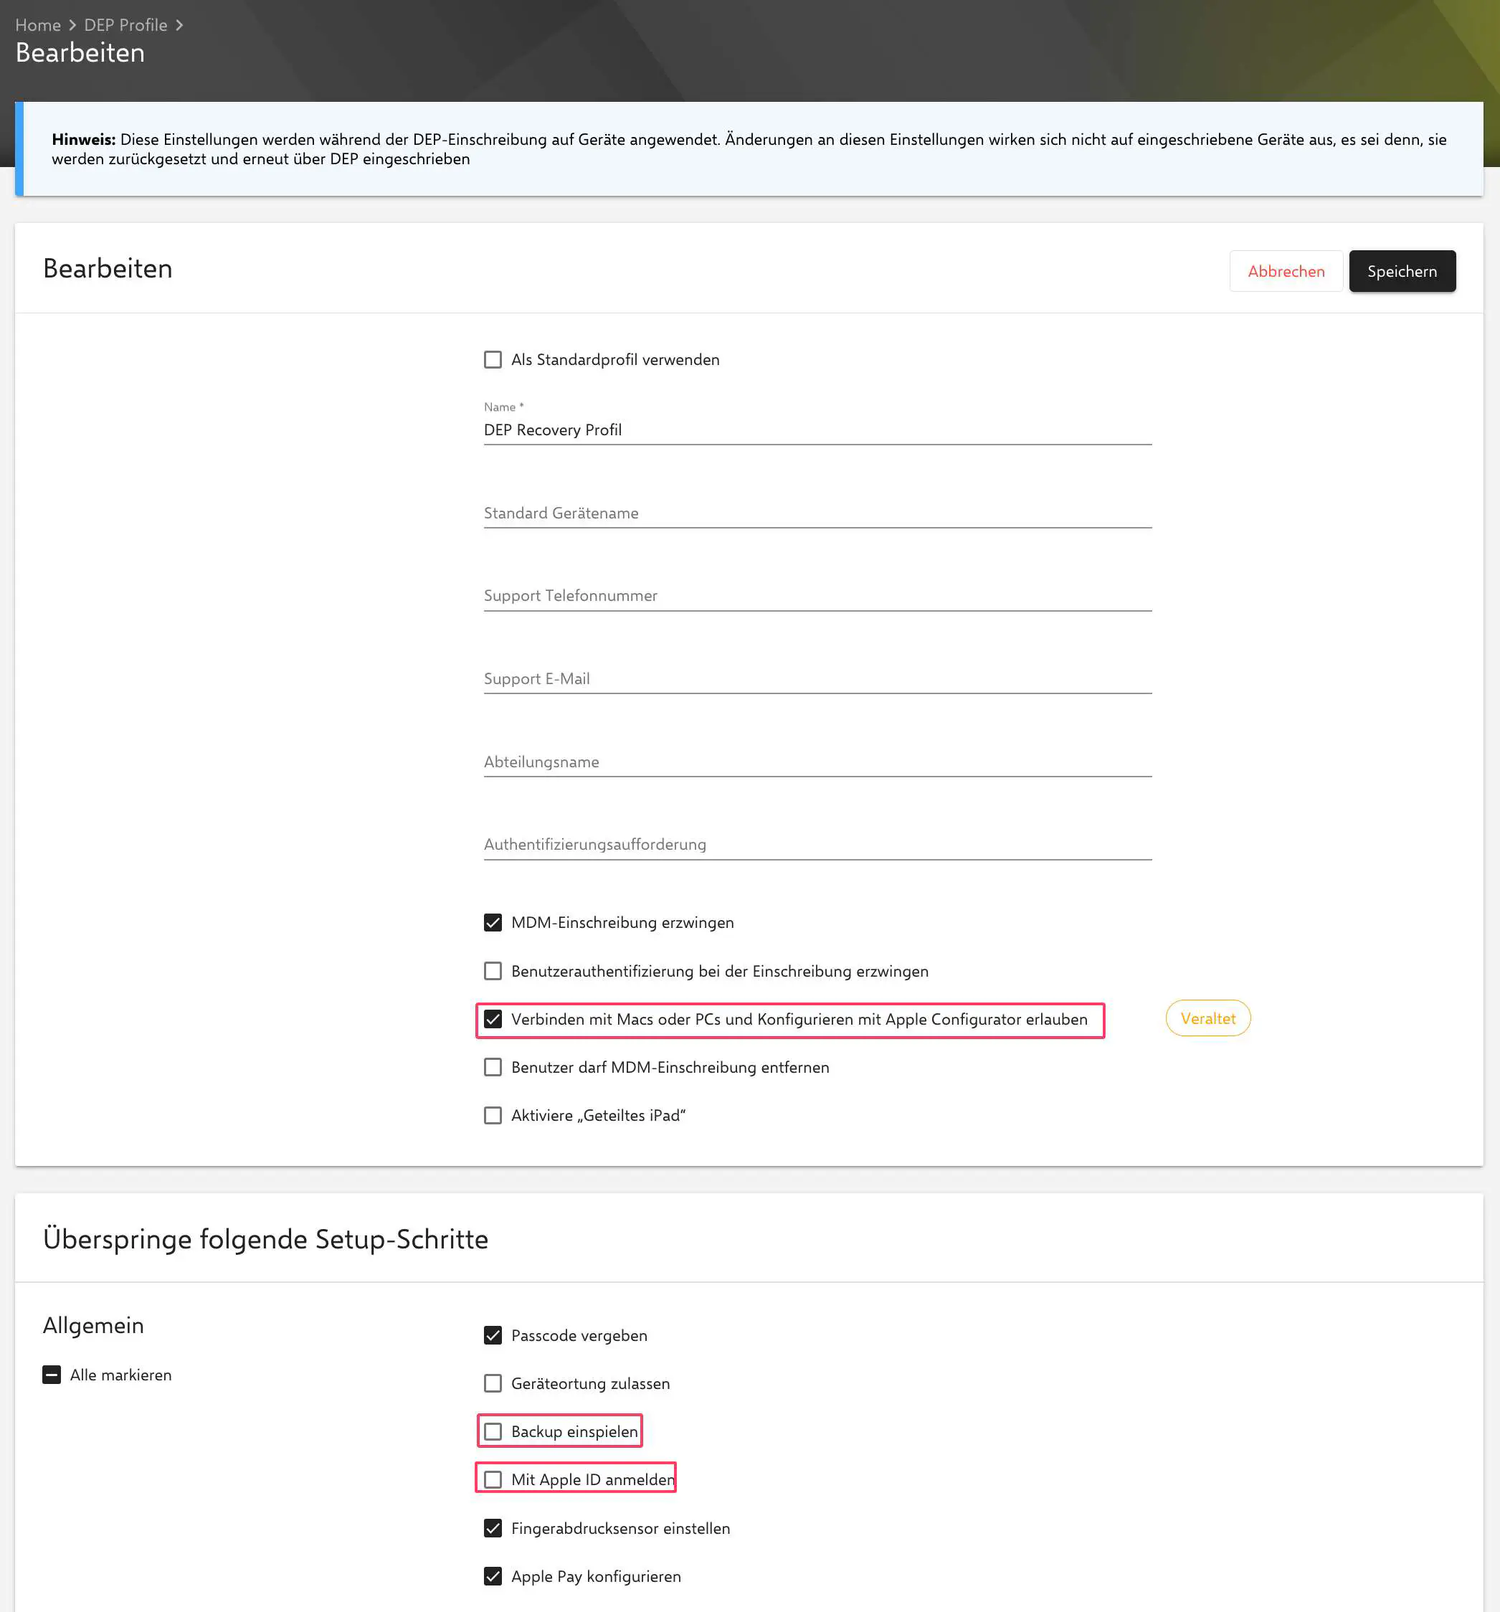Screen dimensions: 1500x1612
Task: Focus the Name input field
Action: click(x=817, y=430)
